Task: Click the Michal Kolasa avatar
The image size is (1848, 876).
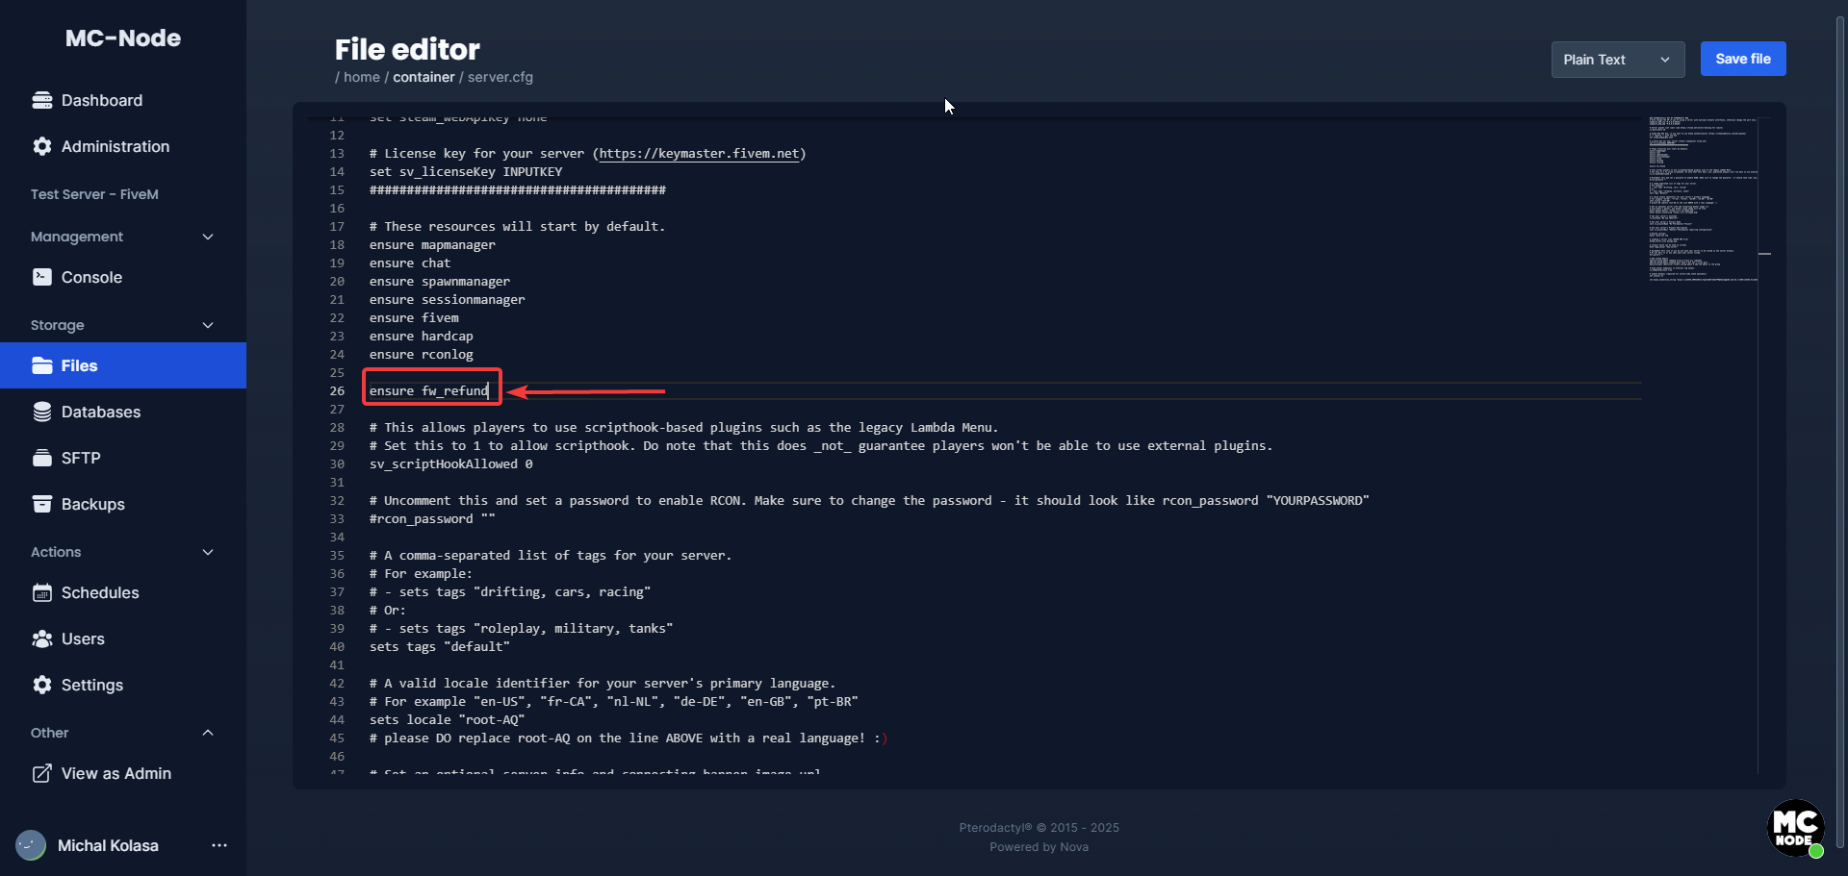Action: (31, 845)
